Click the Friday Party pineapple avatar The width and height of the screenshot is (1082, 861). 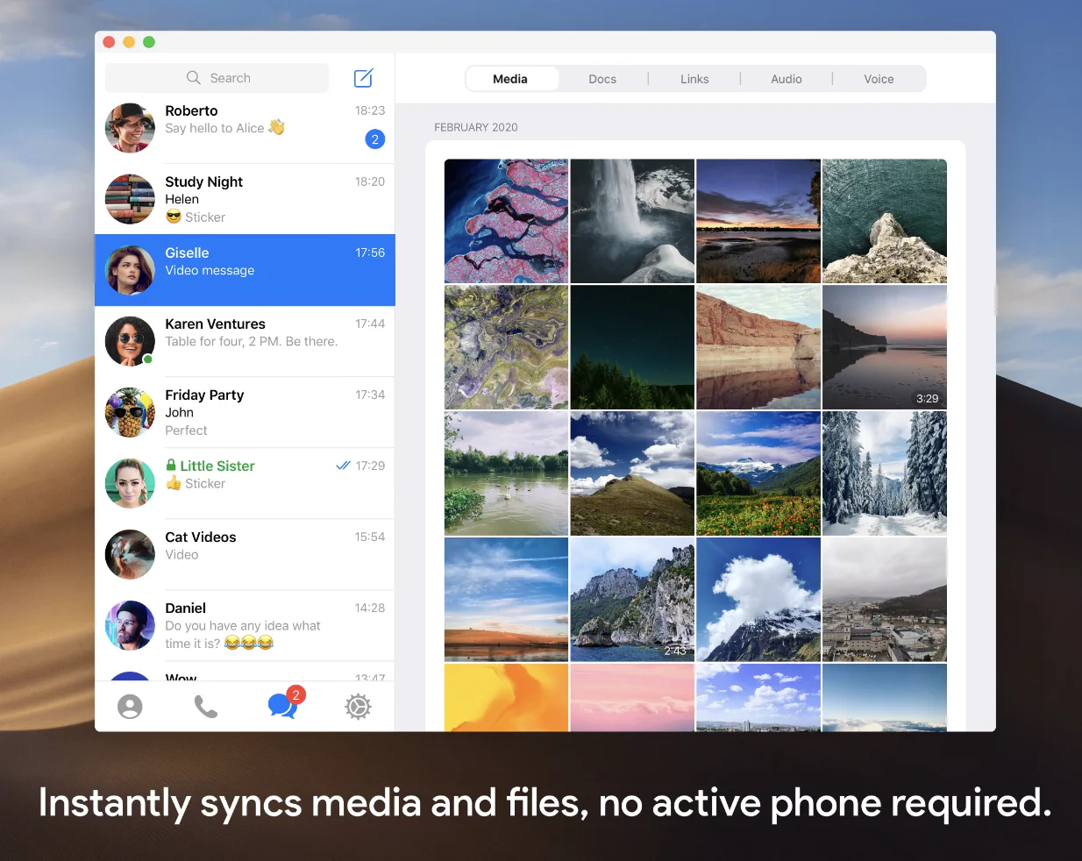click(130, 412)
